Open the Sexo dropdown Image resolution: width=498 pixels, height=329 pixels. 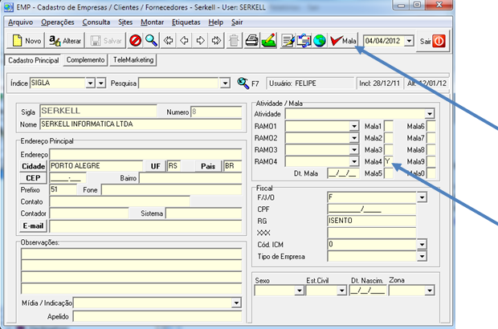point(299,290)
